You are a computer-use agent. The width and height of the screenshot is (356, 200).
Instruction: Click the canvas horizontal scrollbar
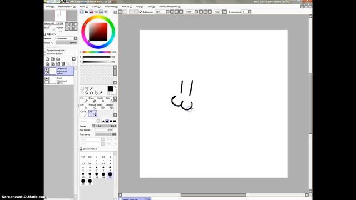214,195
